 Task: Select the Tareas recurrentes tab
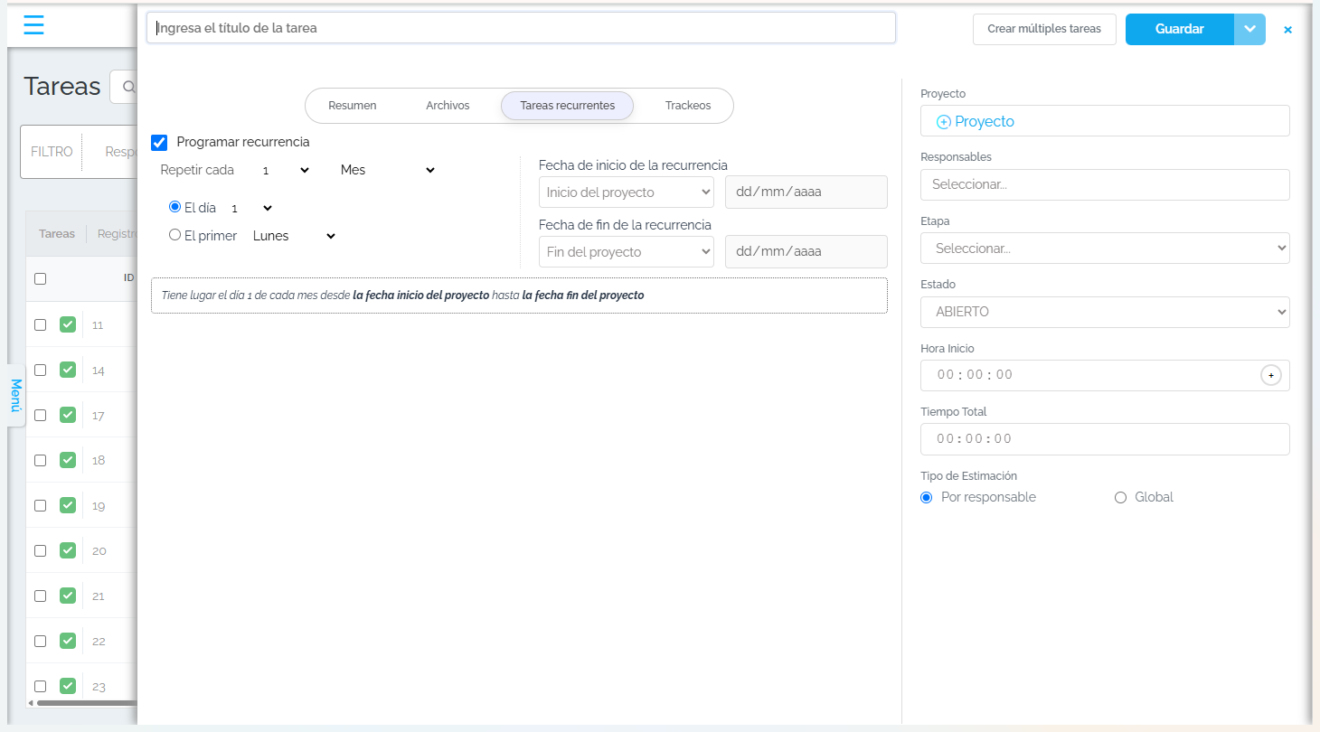pos(568,106)
